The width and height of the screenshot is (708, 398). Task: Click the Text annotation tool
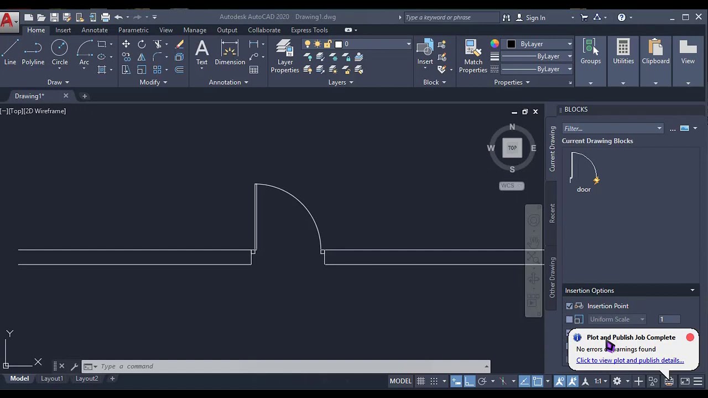[x=202, y=53]
